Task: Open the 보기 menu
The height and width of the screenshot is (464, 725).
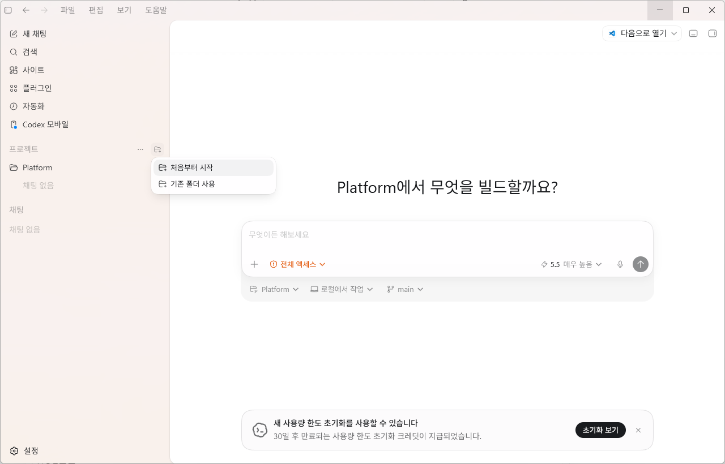Action: (124, 10)
